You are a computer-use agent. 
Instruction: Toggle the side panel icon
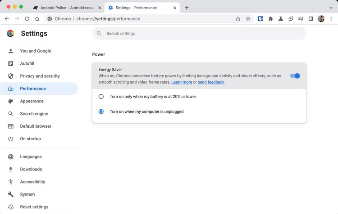[311, 19]
